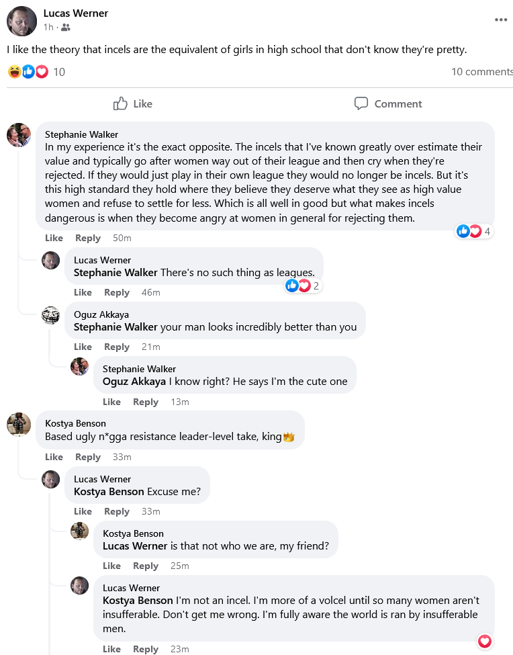Viewport: 513px width, 655px height.
Task: Like Stephanie Walker's first comment
Action: tap(54, 238)
